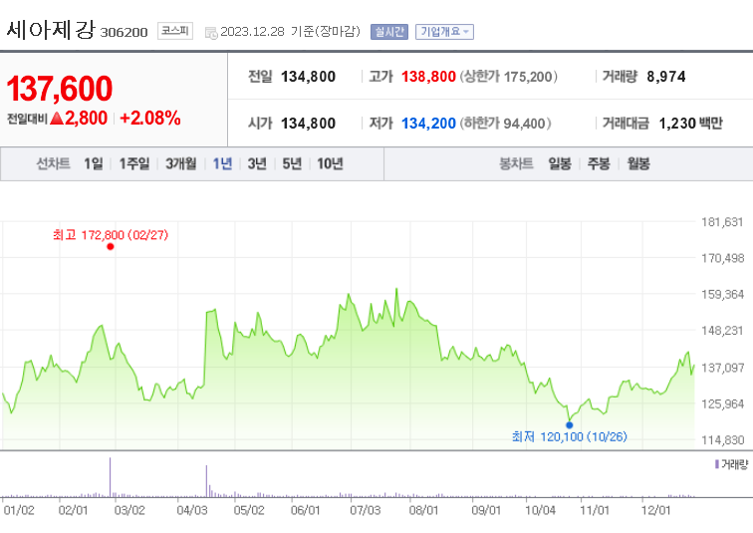Click the red 최고 172,800 marker dot
Viewport: 753px width, 533px height.
(111, 246)
